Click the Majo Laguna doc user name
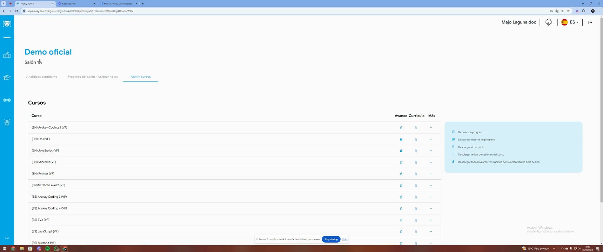The width and height of the screenshot is (603, 252). (519, 22)
